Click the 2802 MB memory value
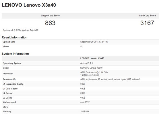The width and height of the screenshot is (159, 114). [84, 111]
